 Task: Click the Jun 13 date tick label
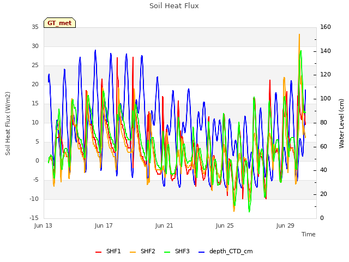(43, 225)
